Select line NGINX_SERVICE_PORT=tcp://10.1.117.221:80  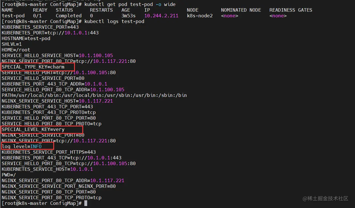click(59, 141)
